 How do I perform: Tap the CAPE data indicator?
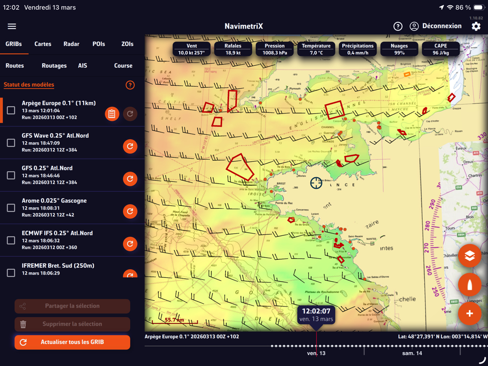click(x=440, y=49)
